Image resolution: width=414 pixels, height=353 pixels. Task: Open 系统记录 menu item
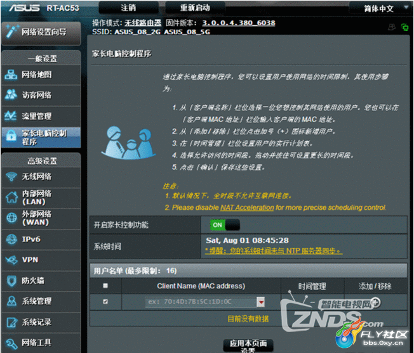click(x=41, y=322)
